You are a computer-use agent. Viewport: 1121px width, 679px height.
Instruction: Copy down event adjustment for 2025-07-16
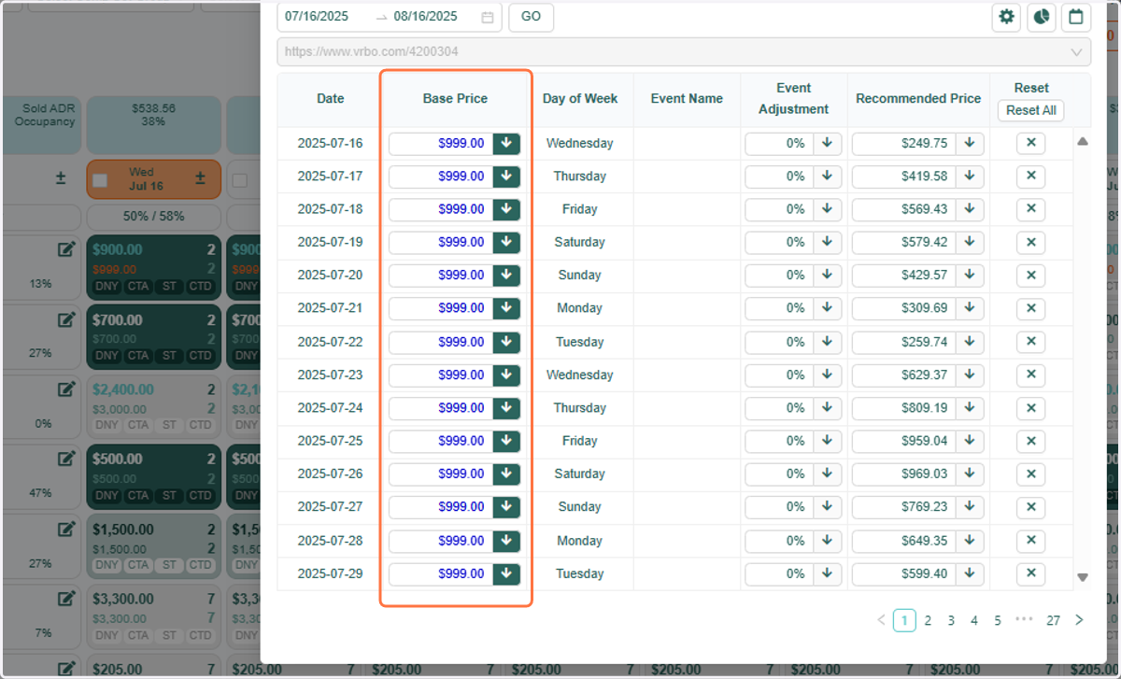click(827, 144)
